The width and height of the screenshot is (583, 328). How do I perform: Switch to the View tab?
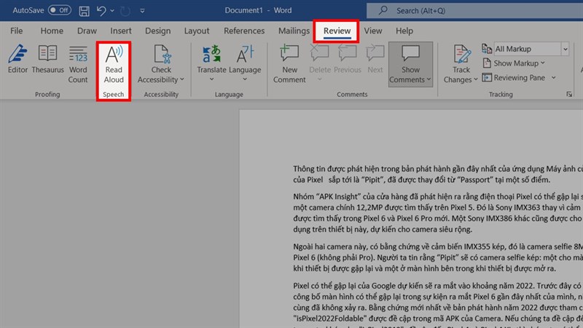tap(373, 31)
